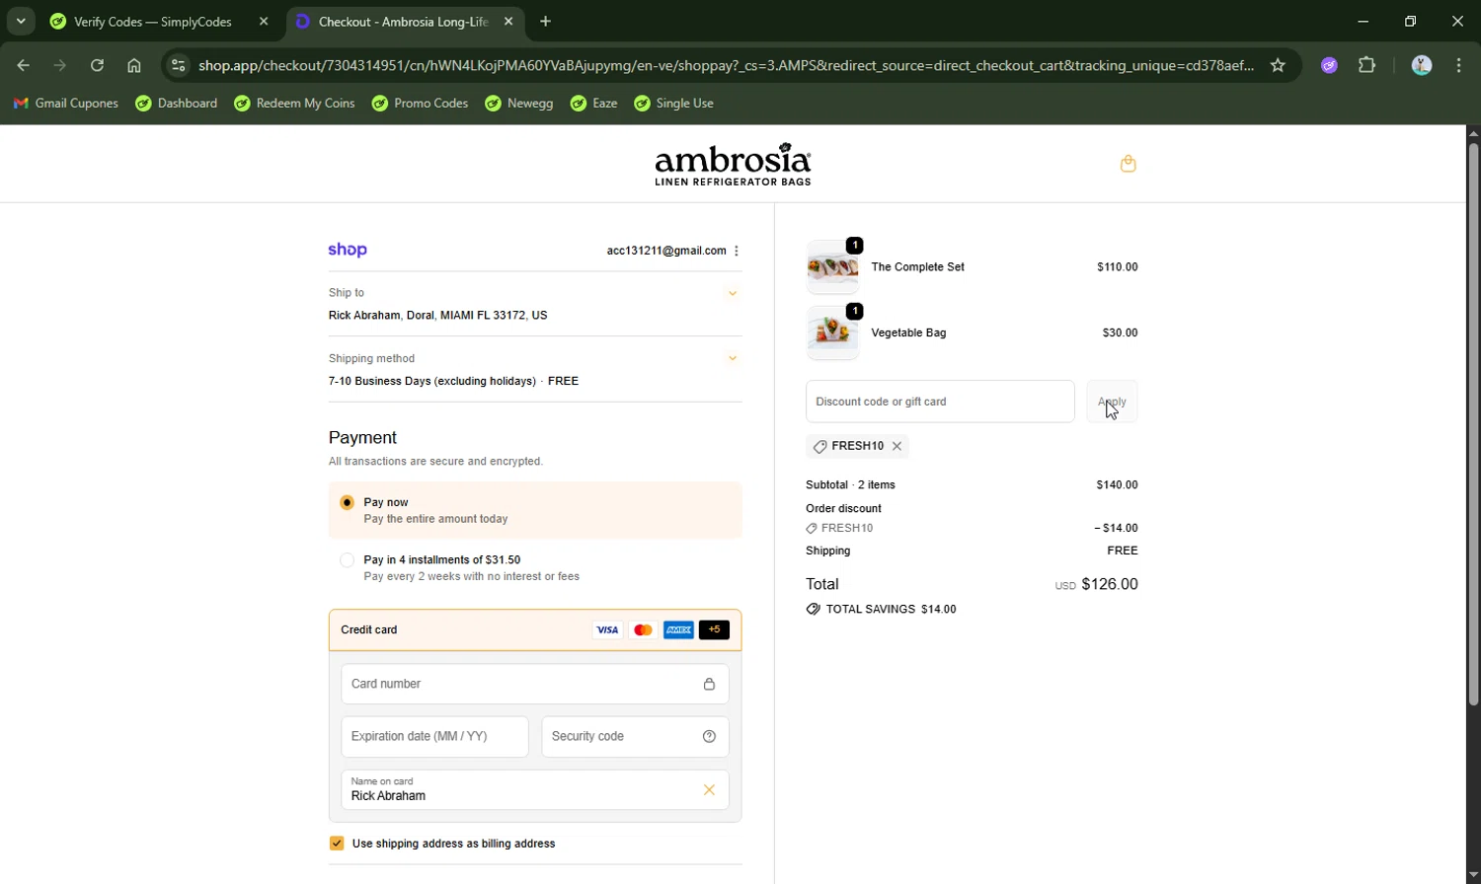Go back to the previous page
The image size is (1481, 884).
tap(24, 65)
